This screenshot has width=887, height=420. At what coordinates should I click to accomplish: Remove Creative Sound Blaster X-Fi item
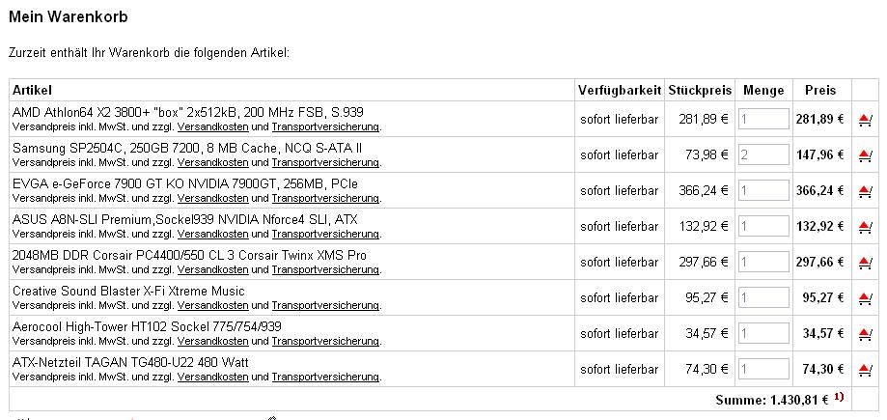[x=865, y=297]
